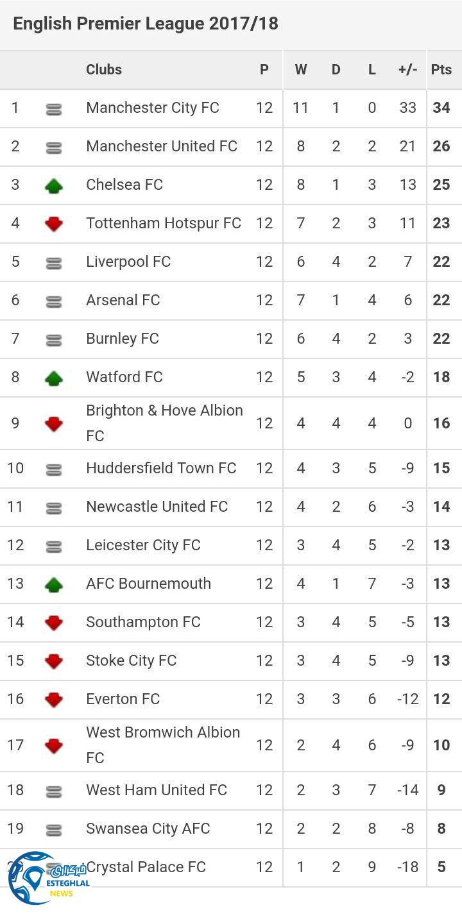This screenshot has height=919, width=462.
Task: Click the red down arrow beside Everton FC
Action: coord(54,700)
